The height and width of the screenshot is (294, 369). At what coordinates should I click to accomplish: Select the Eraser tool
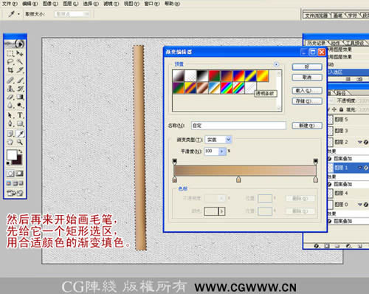pos(10,97)
